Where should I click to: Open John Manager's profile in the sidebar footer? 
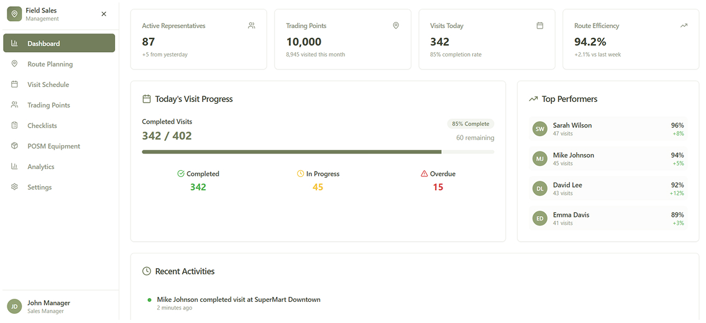click(x=48, y=306)
